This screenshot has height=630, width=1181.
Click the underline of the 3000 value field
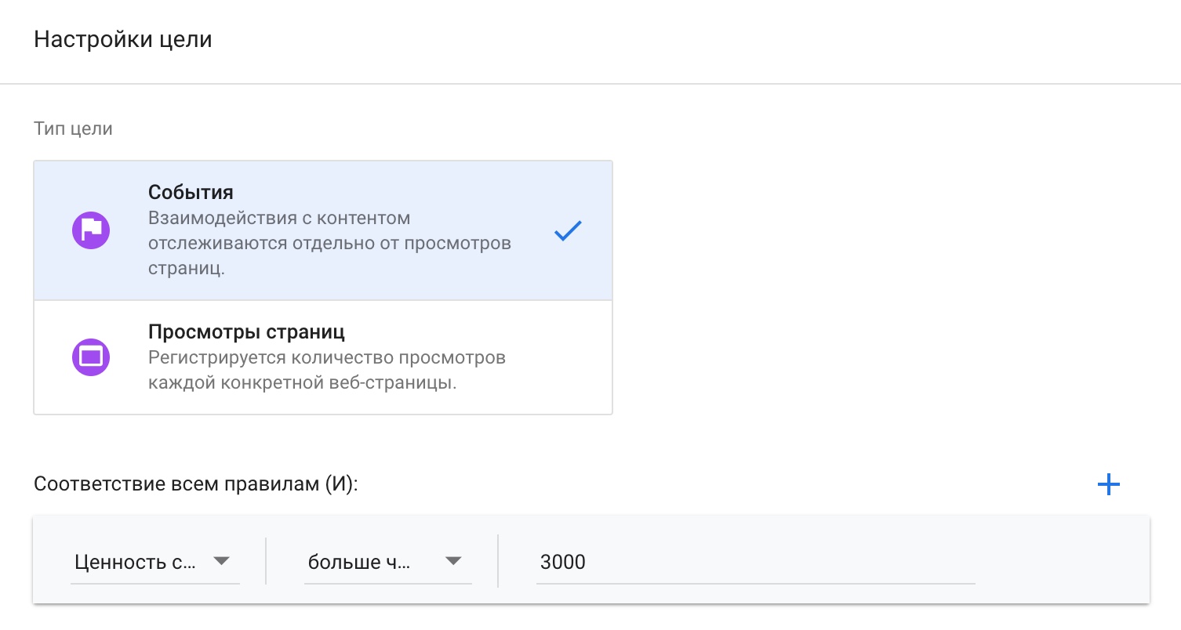[755, 583]
